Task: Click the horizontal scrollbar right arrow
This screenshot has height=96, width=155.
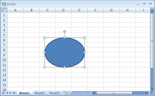Action: pyautogui.click(x=146, y=93)
